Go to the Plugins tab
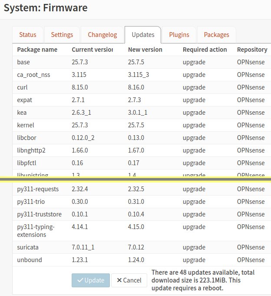Screen dimensions: 271x296 pos(179,35)
